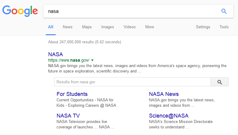Image resolution: width=238 pixels, height=135 pixels.
Task: Open the NASA main result title link
Action: (55, 54)
